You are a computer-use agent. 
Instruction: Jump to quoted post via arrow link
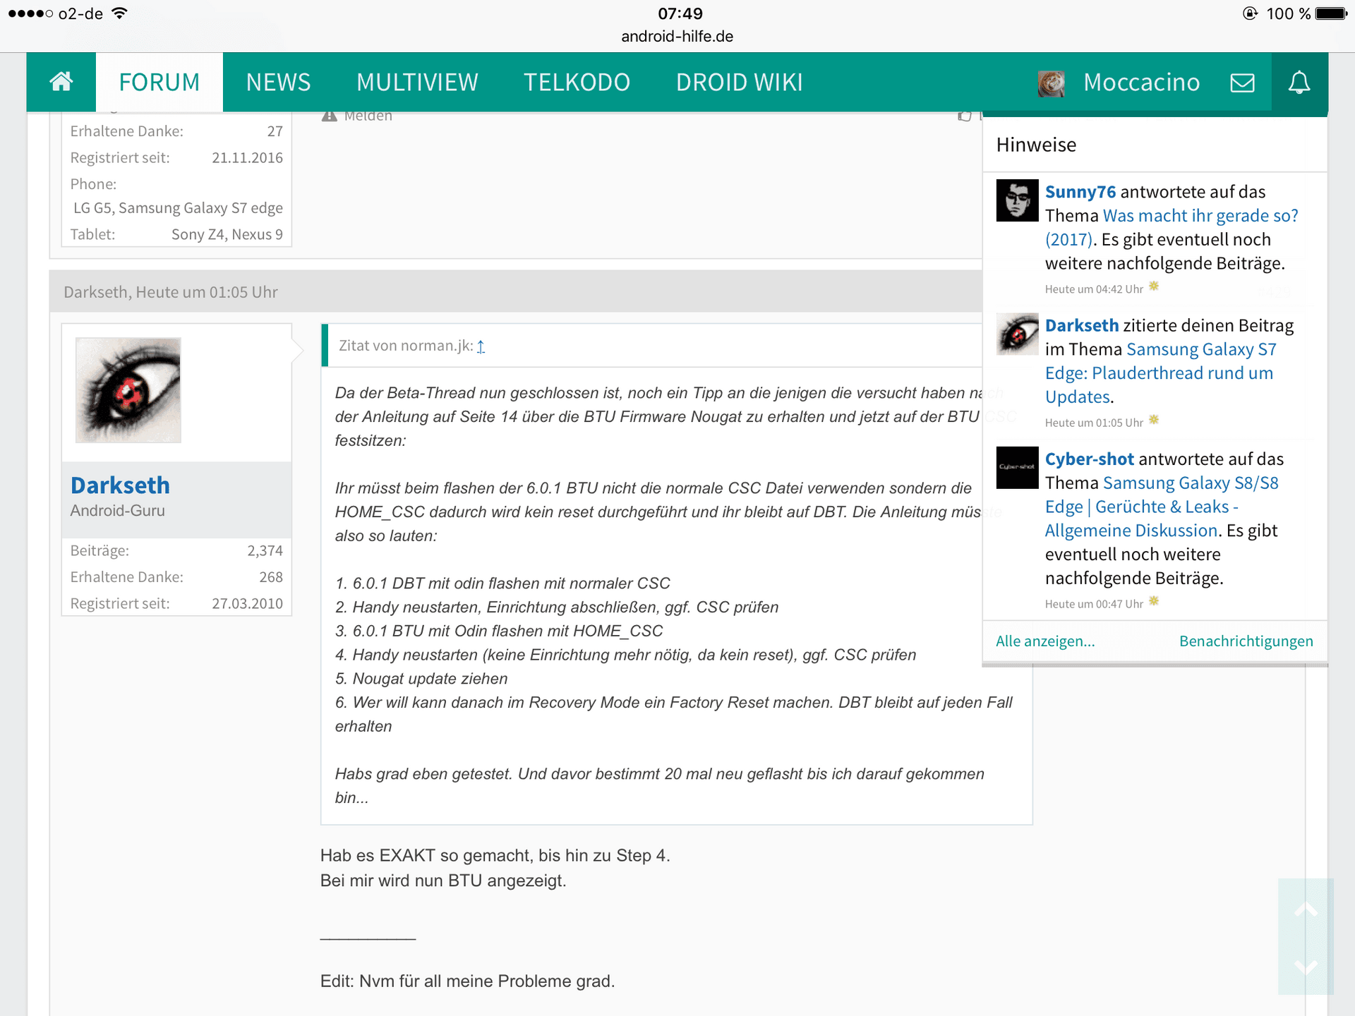[481, 346]
